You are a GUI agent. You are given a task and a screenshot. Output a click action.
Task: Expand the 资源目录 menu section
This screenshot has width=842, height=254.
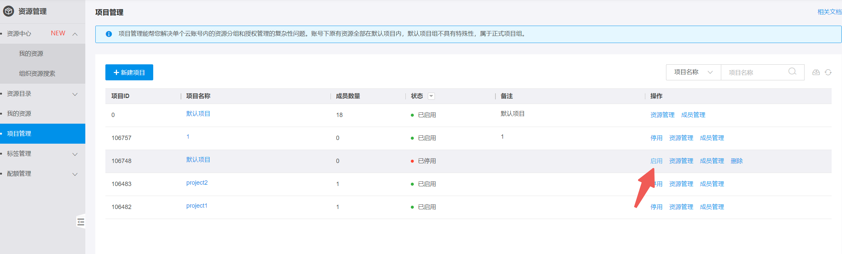click(75, 94)
